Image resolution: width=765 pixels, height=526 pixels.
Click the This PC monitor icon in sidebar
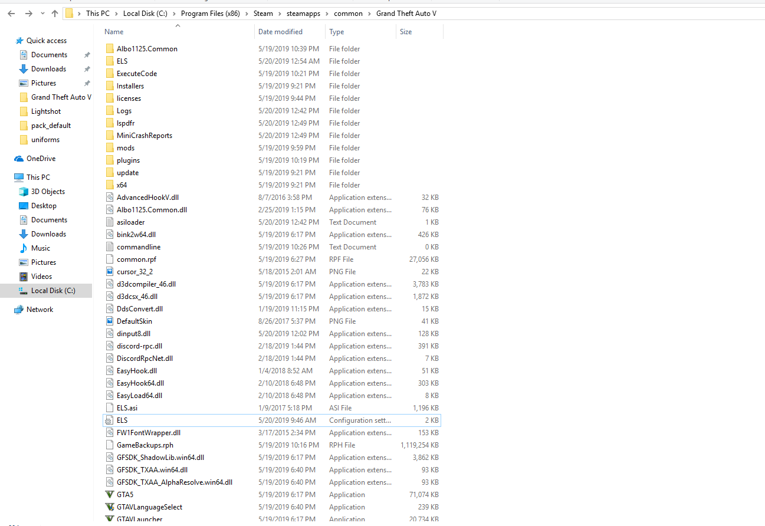pyautogui.click(x=19, y=177)
